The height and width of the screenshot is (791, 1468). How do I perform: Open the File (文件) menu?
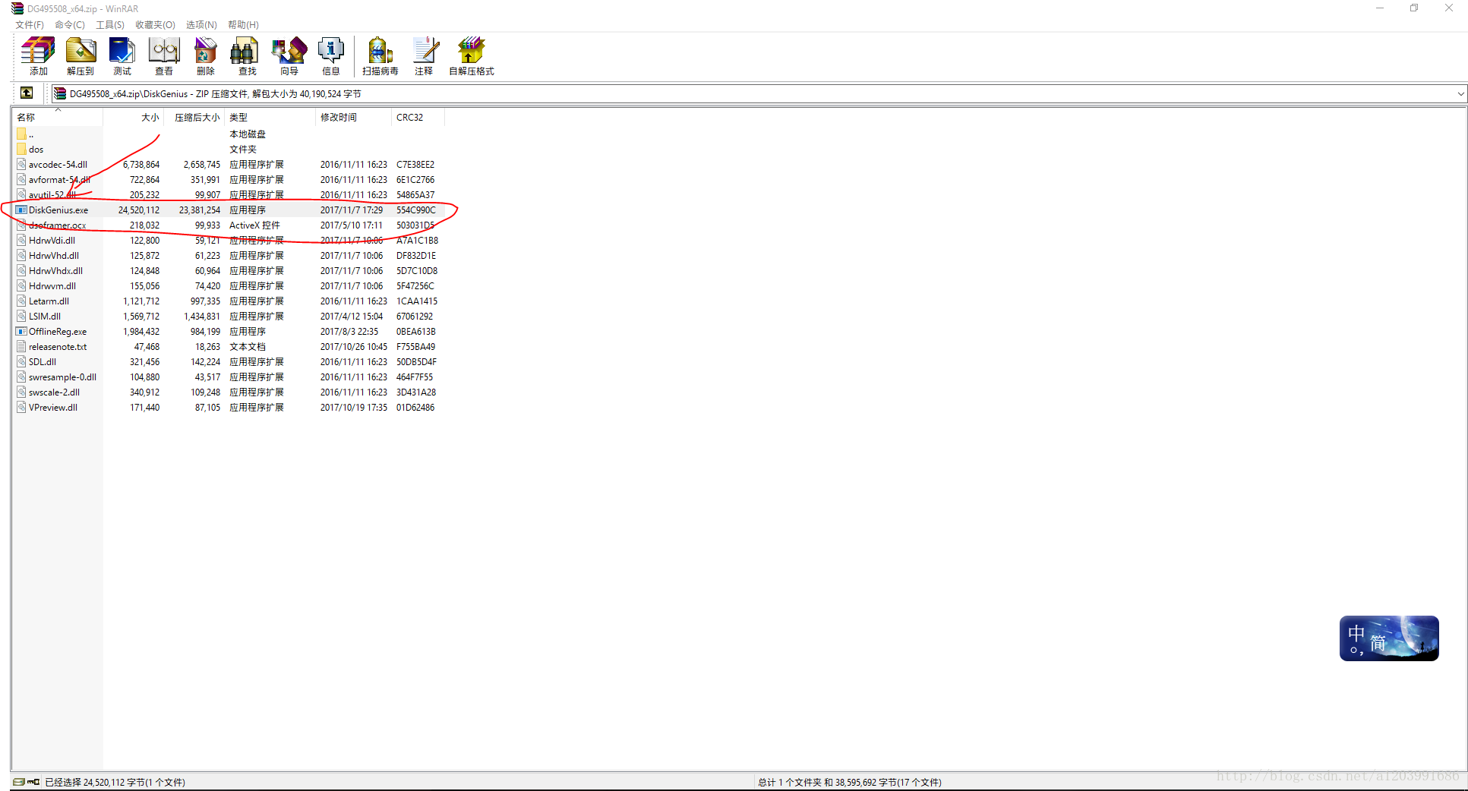pos(30,25)
